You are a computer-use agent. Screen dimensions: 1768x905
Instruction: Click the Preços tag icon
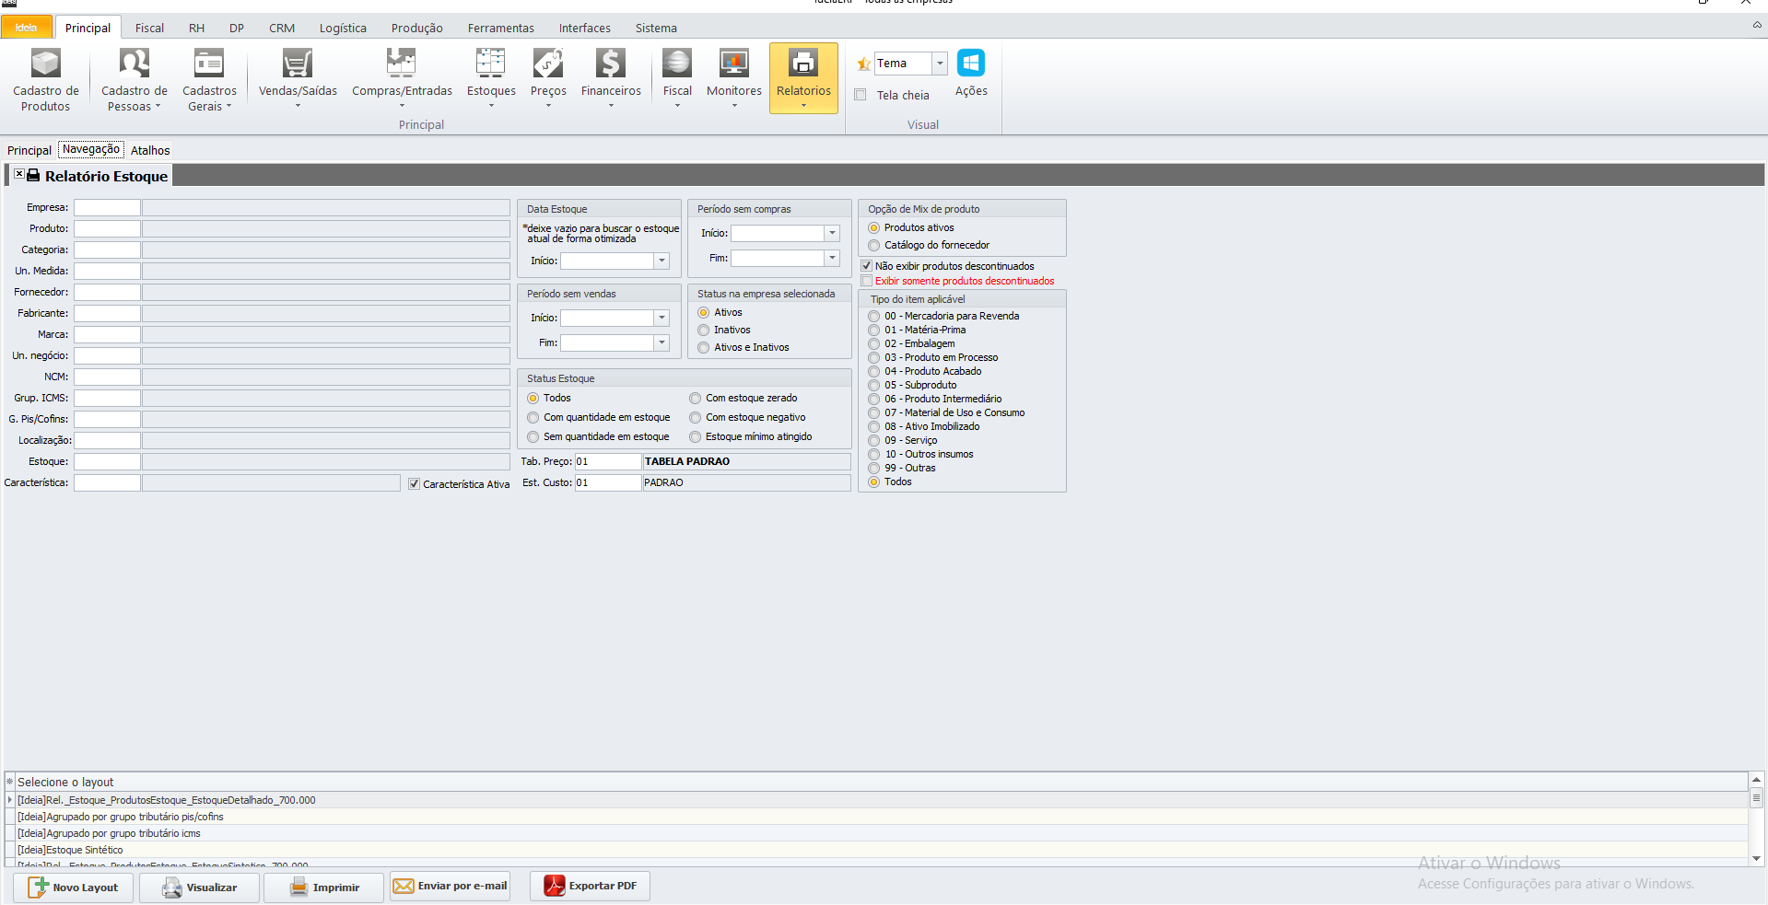point(547,64)
